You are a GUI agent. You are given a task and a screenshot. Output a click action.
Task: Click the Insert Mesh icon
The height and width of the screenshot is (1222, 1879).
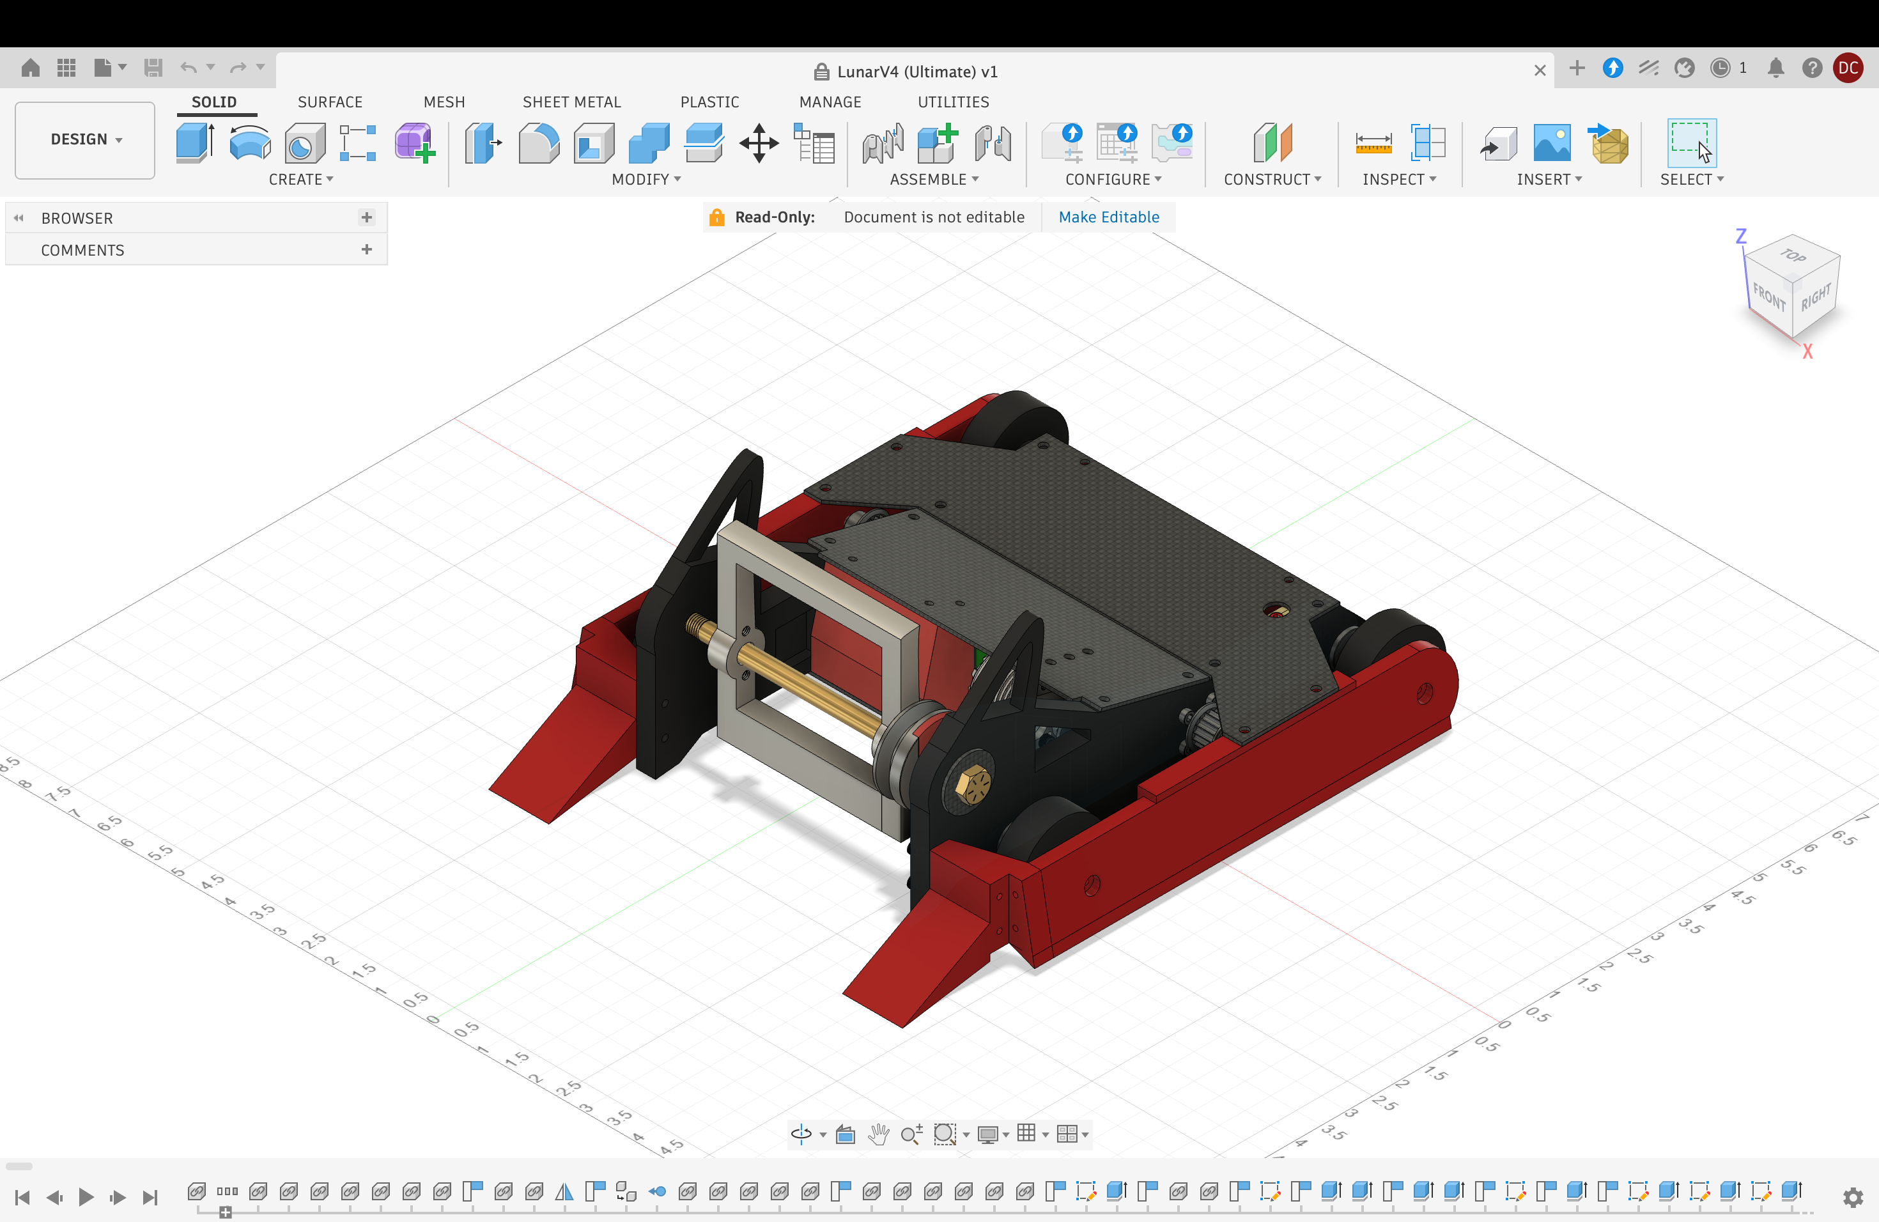(1608, 143)
